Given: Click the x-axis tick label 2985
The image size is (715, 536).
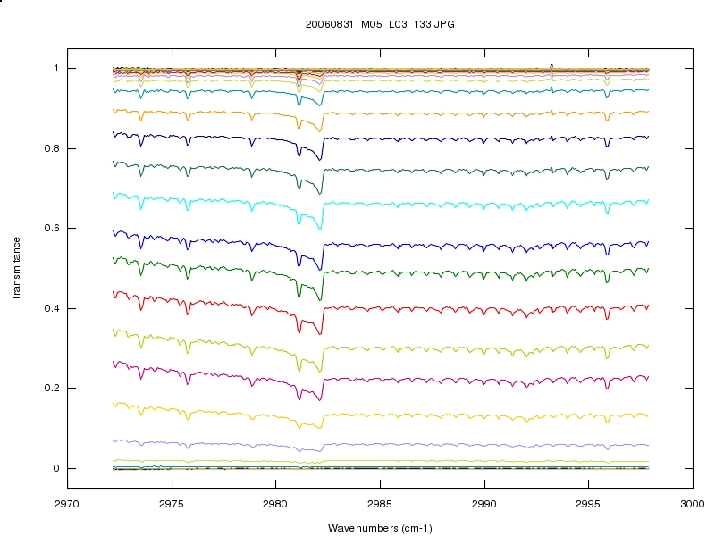Looking at the screenshot, I should (x=380, y=504).
